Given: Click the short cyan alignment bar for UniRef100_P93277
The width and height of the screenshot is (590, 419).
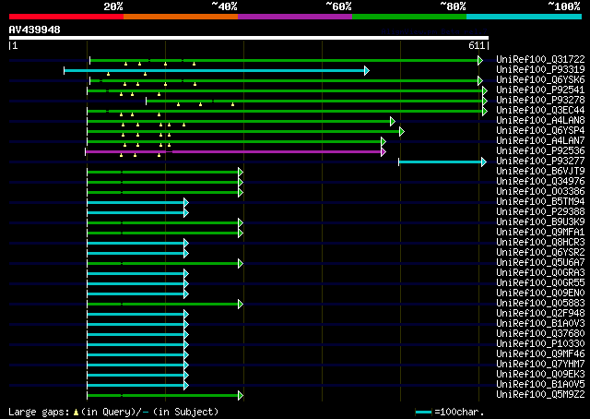Looking at the screenshot, I should click(x=441, y=162).
